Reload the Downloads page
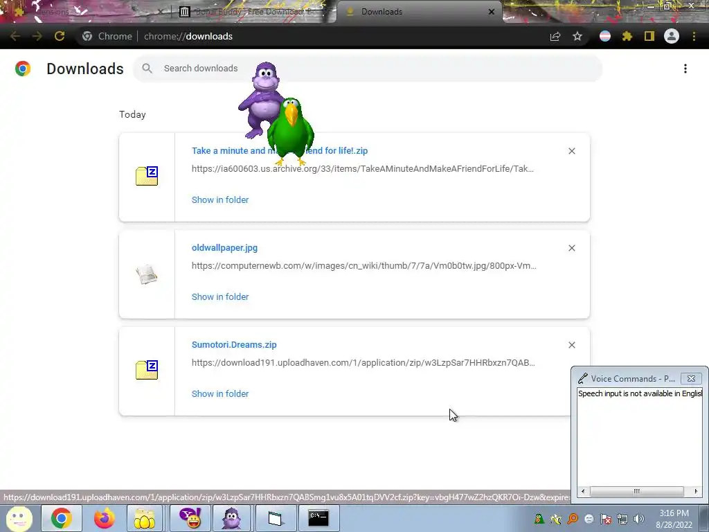Viewport: 709px width, 532px height. coord(60,36)
